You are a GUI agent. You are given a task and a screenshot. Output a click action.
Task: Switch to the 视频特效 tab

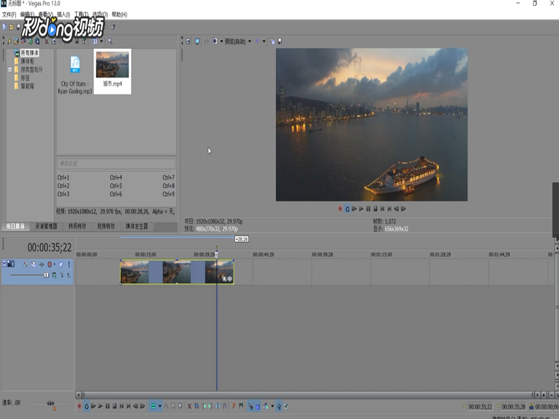tap(106, 226)
